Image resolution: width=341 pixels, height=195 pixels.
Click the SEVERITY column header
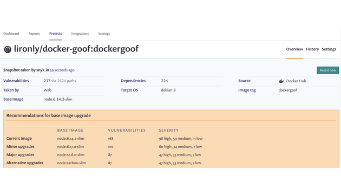(168, 131)
